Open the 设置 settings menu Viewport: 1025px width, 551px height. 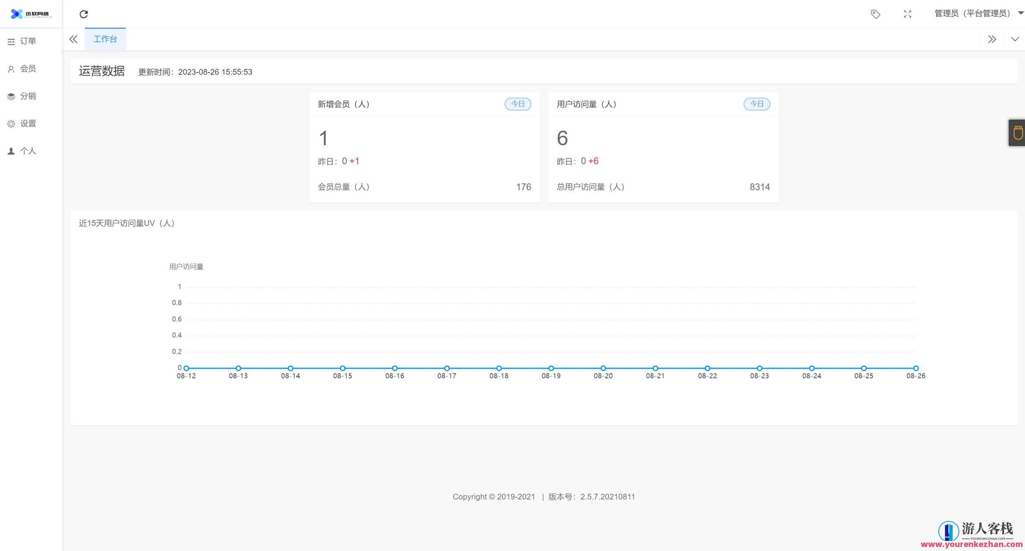tap(28, 124)
